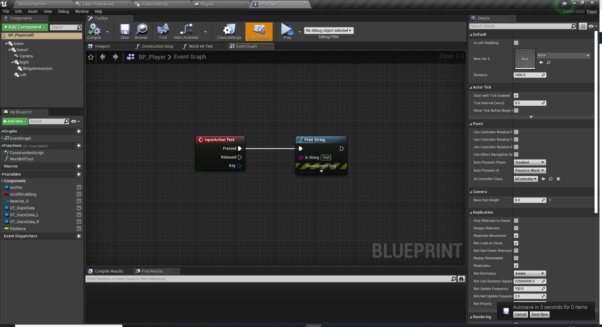Use selected asset arrow for New Var 0
Image resolution: width=602 pixels, height=327 pixels.
click(x=541, y=62)
